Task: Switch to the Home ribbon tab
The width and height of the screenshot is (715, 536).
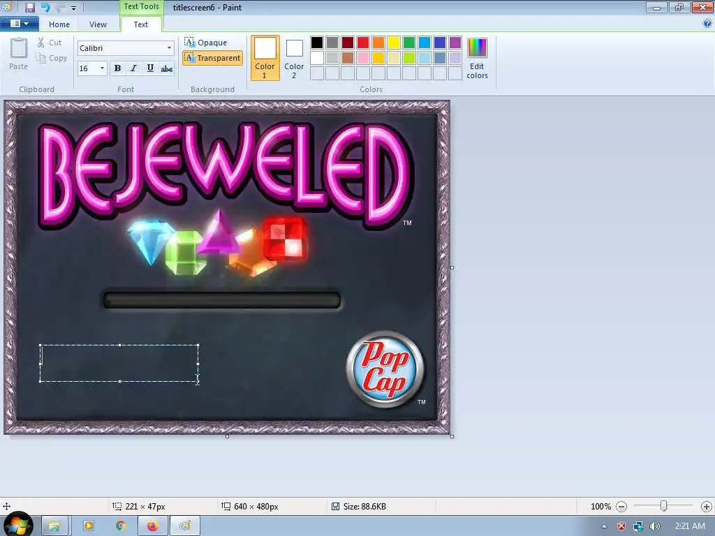Action: pyautogui.click(x=59, y=24)
